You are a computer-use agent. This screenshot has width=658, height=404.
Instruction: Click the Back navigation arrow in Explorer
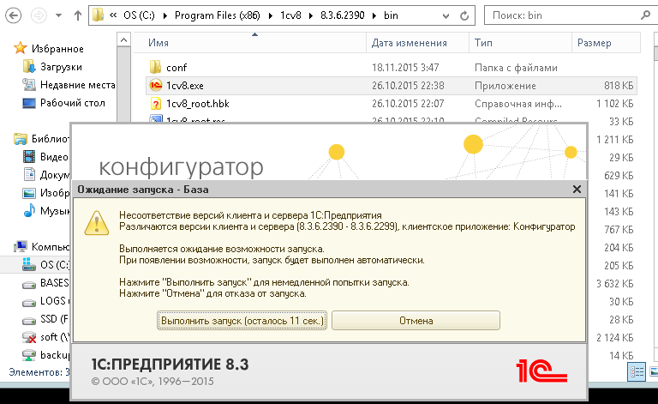(x=13, y=16)
